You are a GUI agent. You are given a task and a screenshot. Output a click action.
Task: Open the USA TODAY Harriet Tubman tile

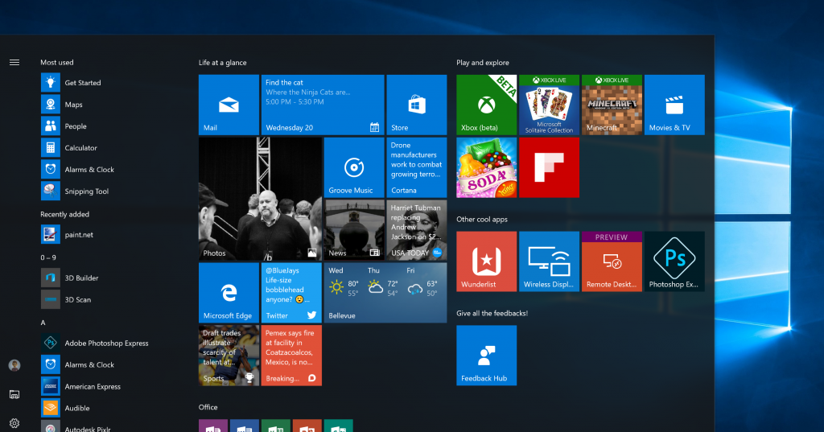417,230
